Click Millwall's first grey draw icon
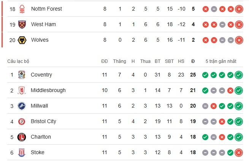The image size is (249, 161). 205,106
